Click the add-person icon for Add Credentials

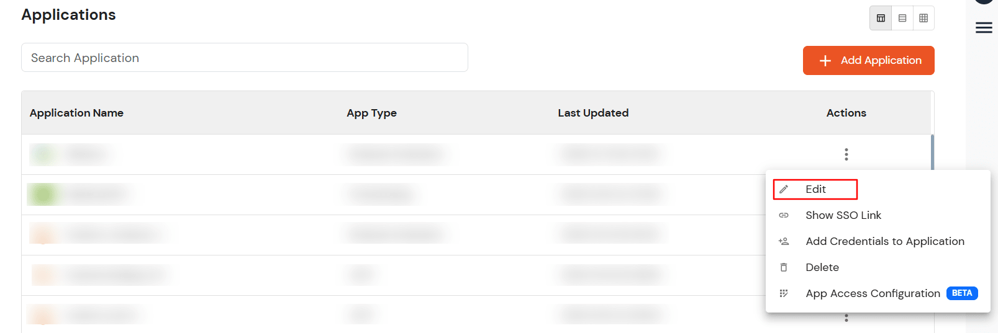[x=784, y=241]
